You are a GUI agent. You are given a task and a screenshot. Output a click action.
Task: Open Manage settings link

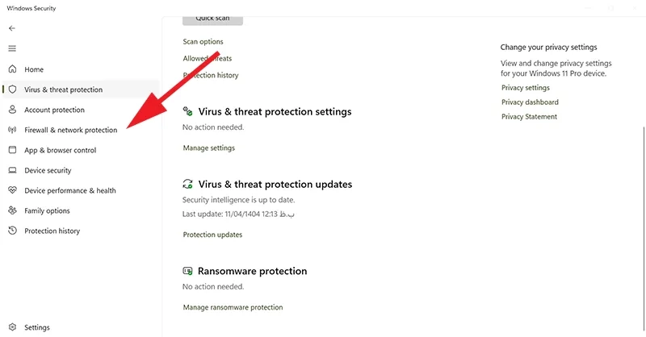(209, 148)
